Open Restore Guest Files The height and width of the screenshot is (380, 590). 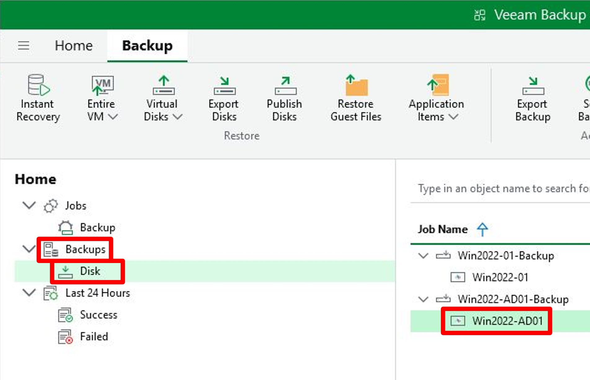point(356,97)
